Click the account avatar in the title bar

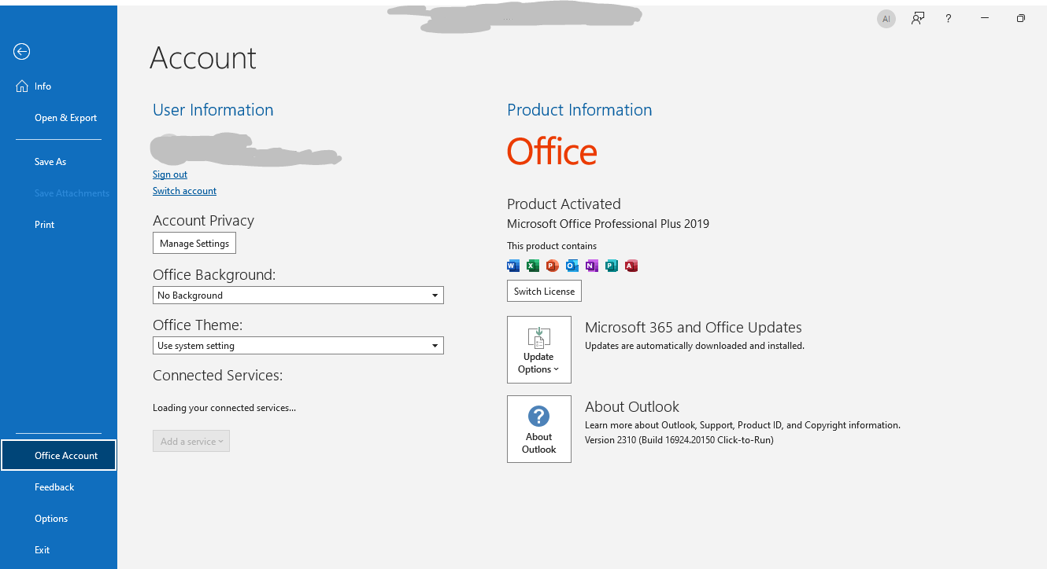(x=886, y=18)
